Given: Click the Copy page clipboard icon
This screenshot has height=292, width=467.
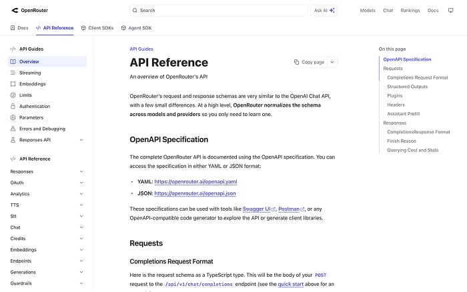Looking at the screenshot, I should click(296, 62).
